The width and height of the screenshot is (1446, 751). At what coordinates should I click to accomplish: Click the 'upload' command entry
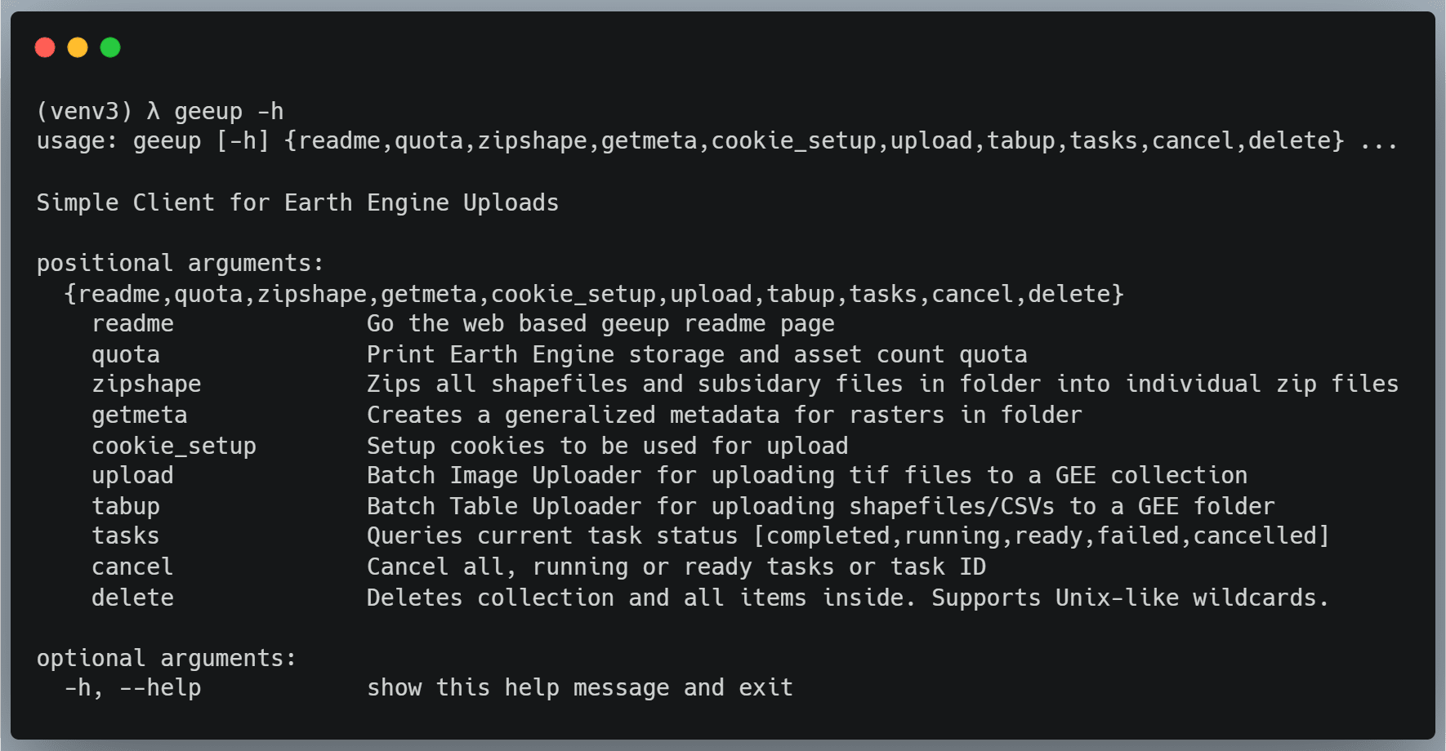[x=132, y=476]
